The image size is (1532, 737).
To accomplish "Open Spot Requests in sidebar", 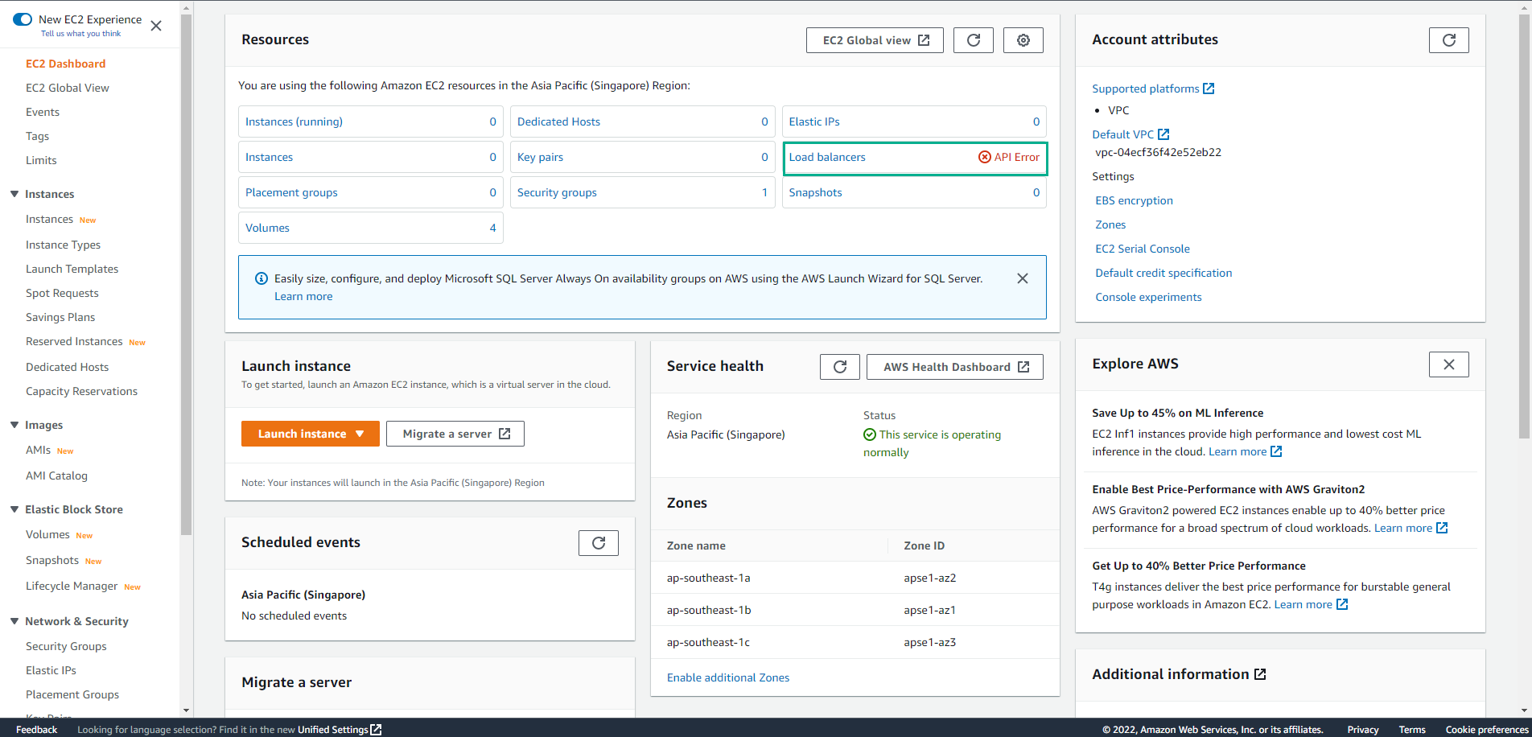I will click(x=62, y=293).
